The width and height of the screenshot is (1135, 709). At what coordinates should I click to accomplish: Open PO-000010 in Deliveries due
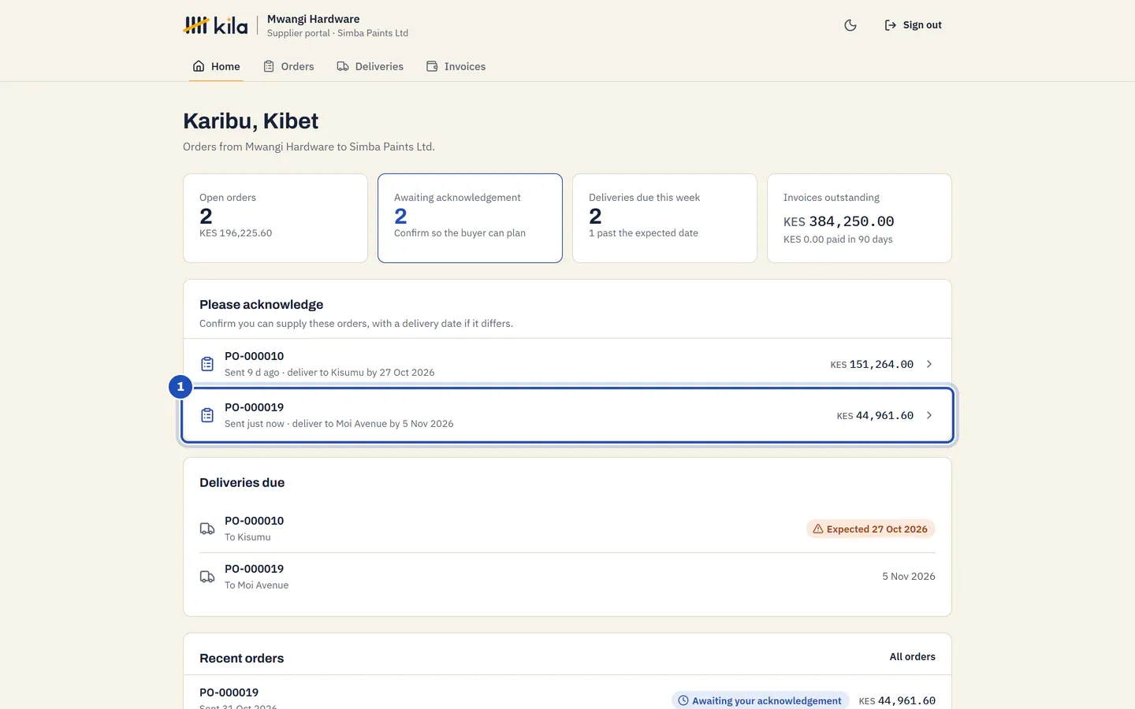[567, 529]
